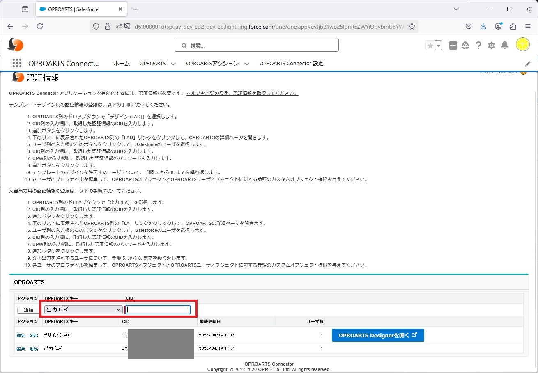The height and width of the screenshot is (373, 538).
Task: Switch to OPROARTS Connector 設定 tab
Action: coord(291,63)
